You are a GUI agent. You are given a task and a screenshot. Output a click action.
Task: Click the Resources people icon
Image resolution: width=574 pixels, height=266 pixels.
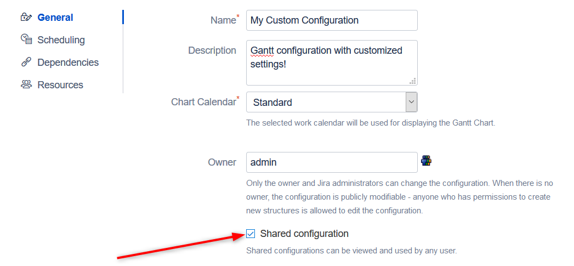tap(26, 84)
